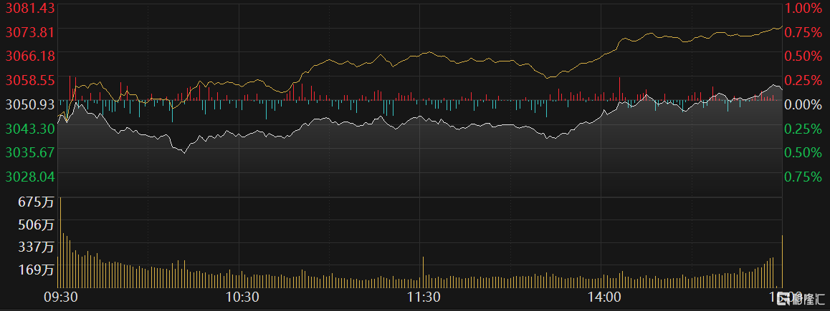
Task: Click the 3073.81 price label
Action: click(30, 31)
